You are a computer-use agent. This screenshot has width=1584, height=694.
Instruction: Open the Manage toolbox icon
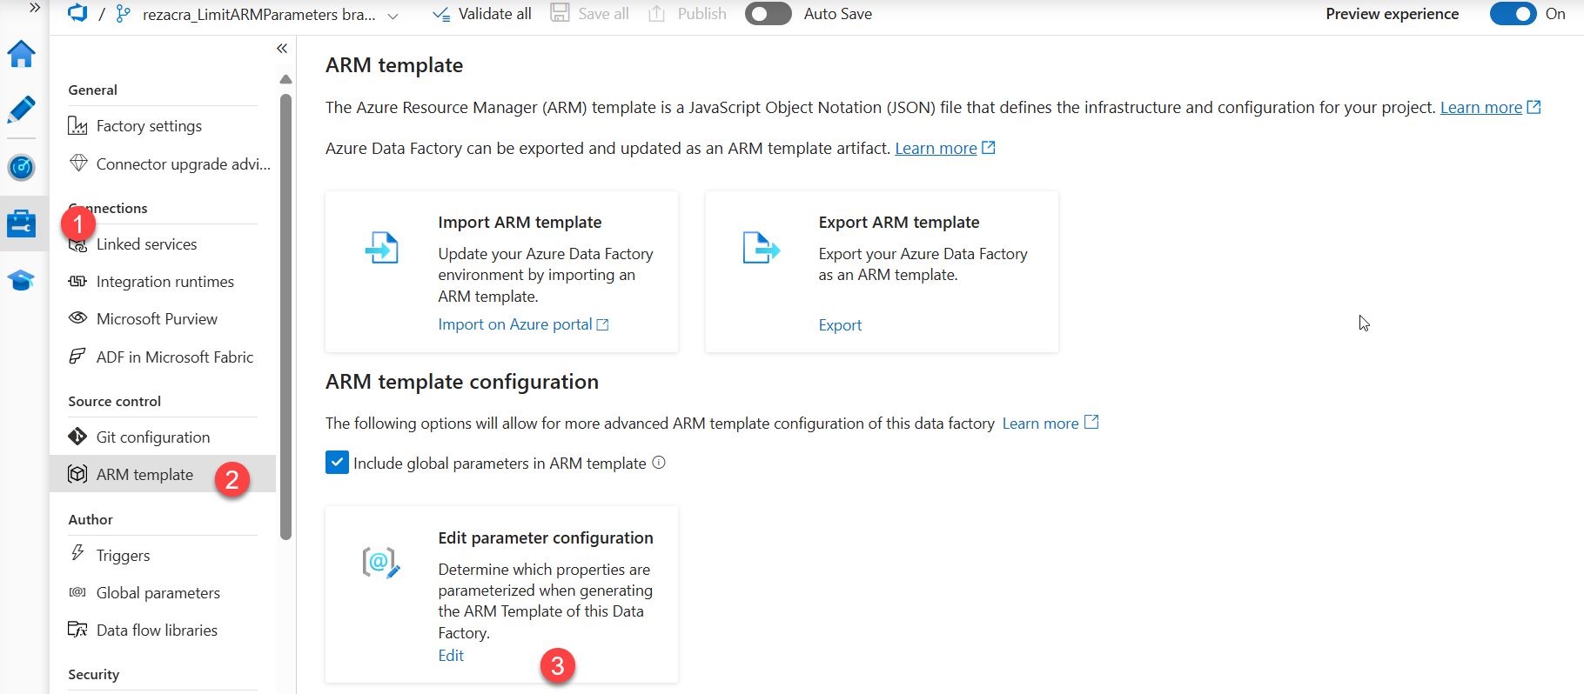pos(21,224)
